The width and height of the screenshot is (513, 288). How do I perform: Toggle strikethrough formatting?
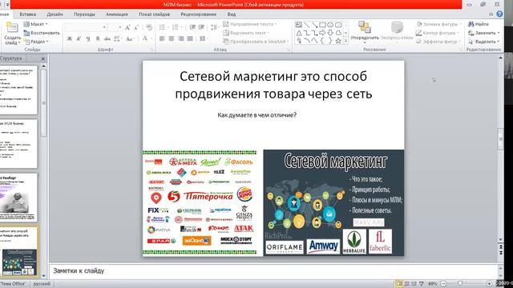click(x=107, y=39)
